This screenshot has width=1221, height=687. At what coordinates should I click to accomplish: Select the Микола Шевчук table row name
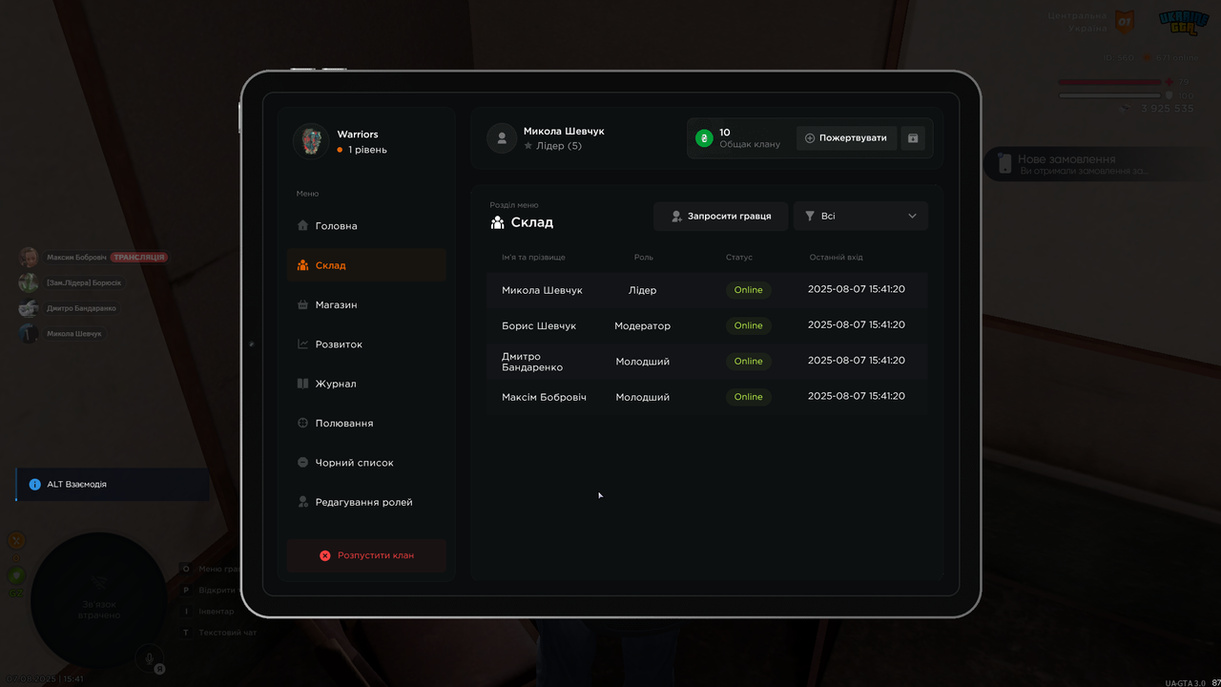click(x=542, y=290)
